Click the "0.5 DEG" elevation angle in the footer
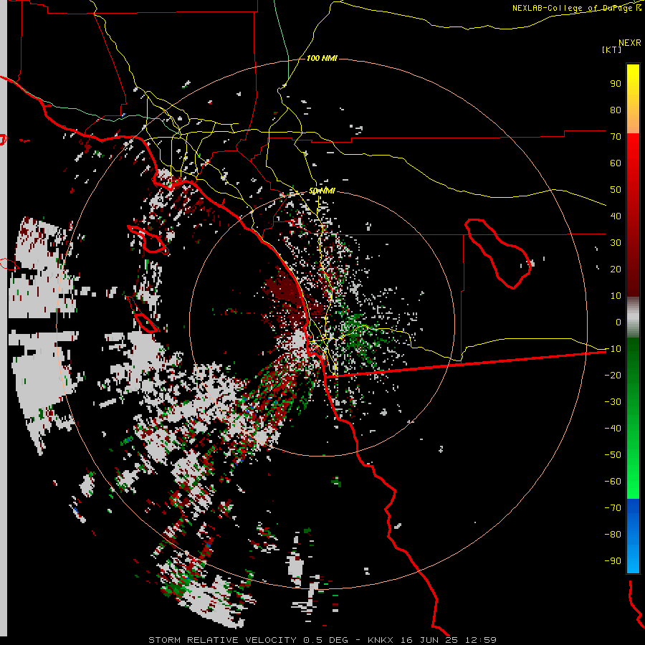The width and height of the screenshot is (645, 645). point(325,640)
